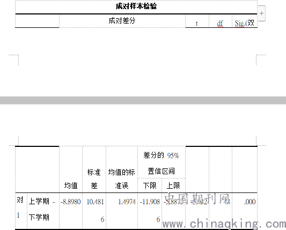Click the lower limit value -11.9086
The image size is (286, 230).
150,210
